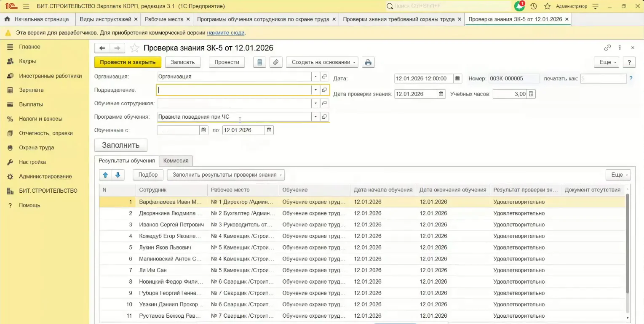Expand Заполнить результаты проверки знания menu
This screenshot has width=644, height=324.
pos(226,175)
